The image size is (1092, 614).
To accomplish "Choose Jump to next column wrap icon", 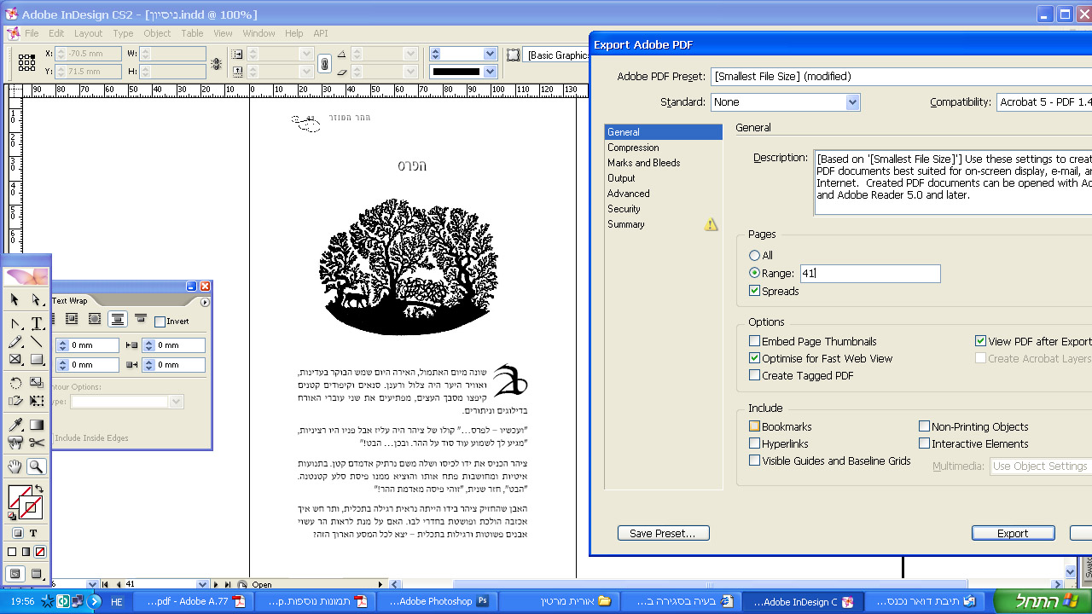I will pos(141,320).
